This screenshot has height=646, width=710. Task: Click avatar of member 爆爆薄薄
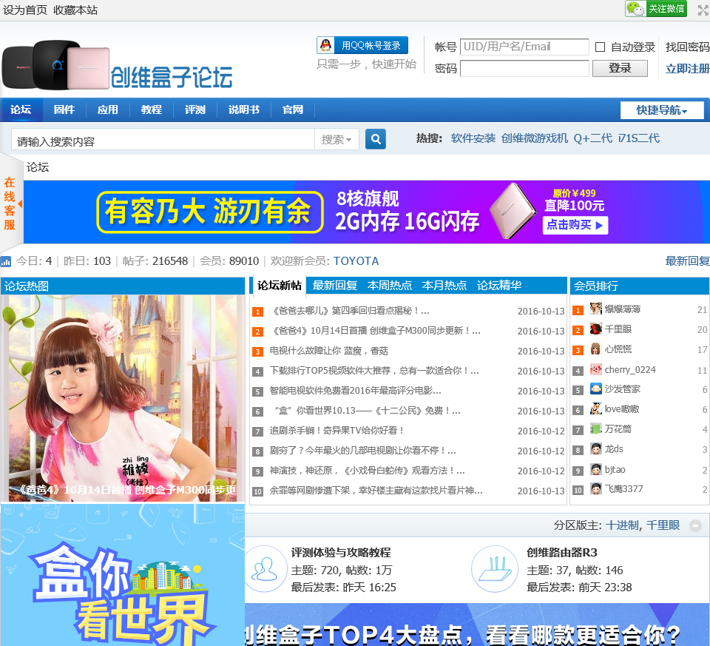point(596,309)
